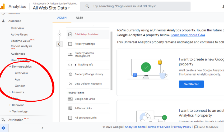Collapse the Demographics tree section
The image size is (224, 132).
10,67
